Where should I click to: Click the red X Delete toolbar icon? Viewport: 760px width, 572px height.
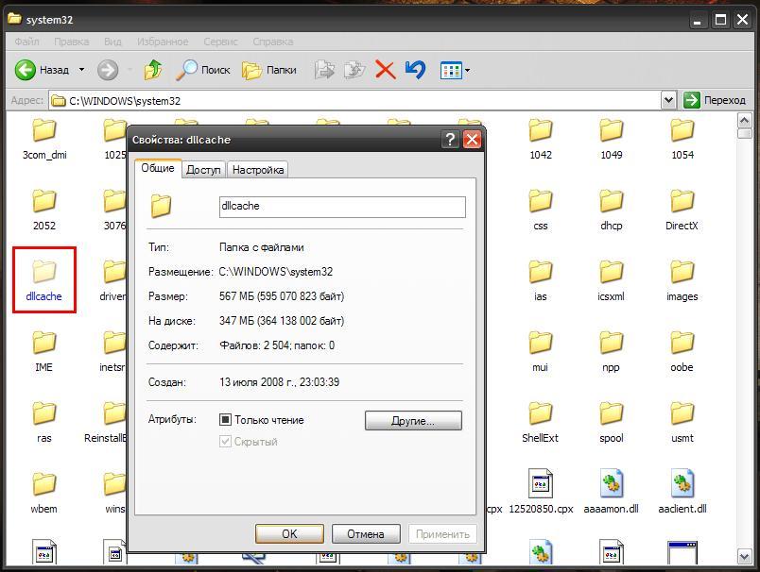click(386, 70)
